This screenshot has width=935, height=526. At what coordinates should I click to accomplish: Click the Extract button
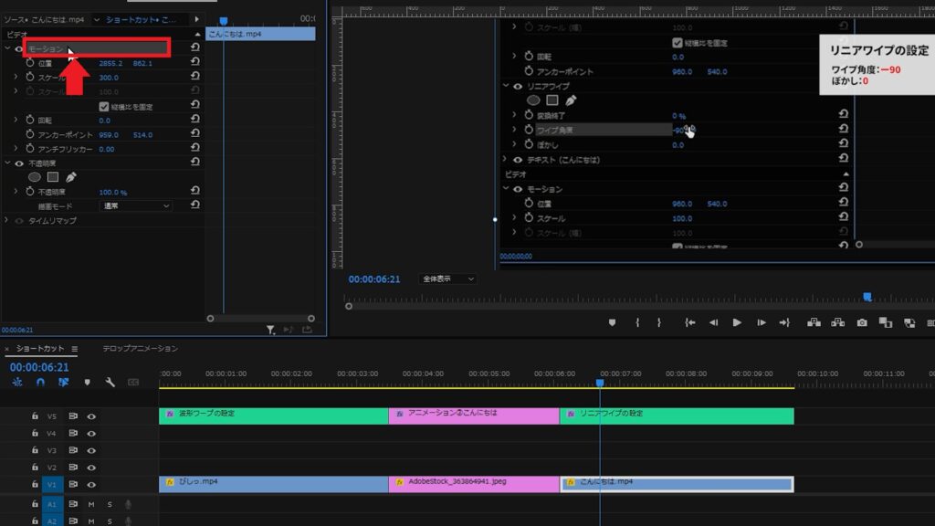click(838, 322)
